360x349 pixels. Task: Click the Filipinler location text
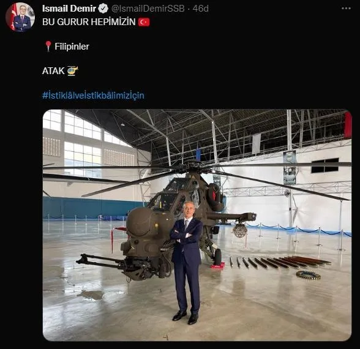pos(72,47)
